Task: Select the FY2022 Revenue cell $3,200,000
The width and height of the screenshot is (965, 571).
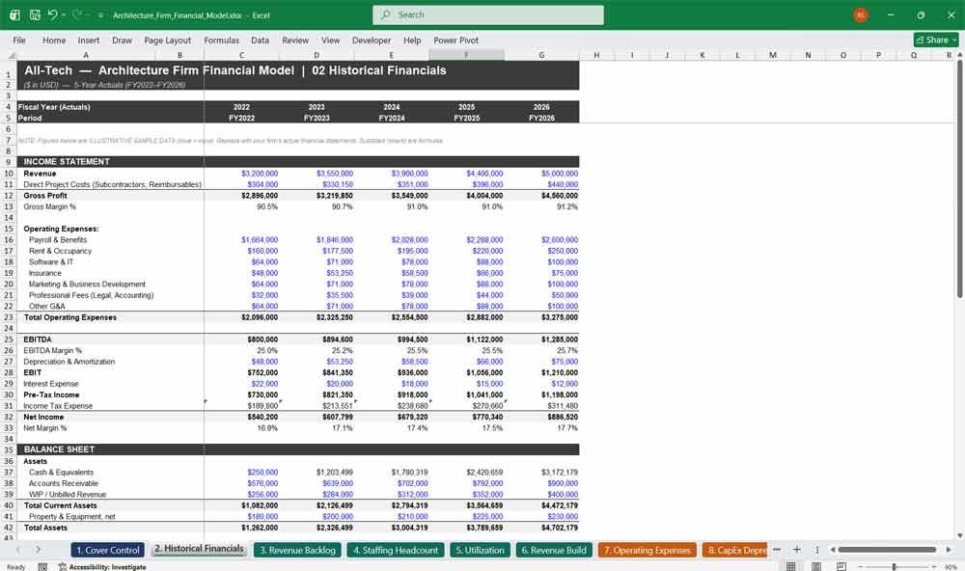Action: [x=241, y=174]
